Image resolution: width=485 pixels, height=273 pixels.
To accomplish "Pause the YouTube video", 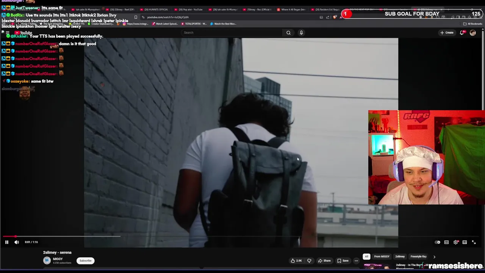I will (6, 242).
